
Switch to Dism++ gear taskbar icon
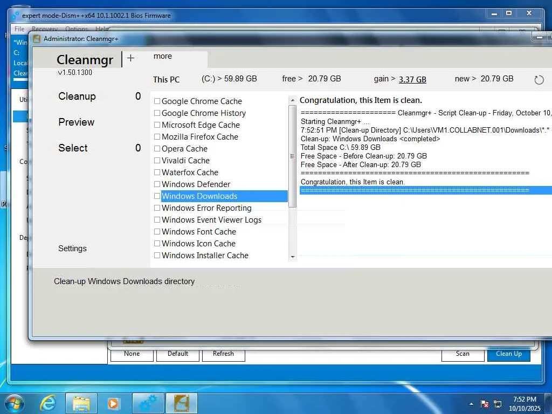pyautogui.click(x=148, y=403)
